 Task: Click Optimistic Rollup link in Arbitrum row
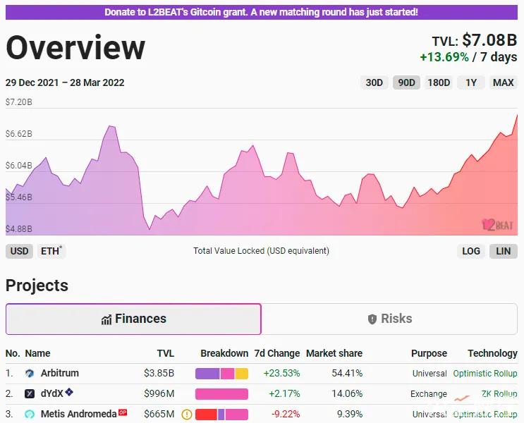[x=485, y=373]
